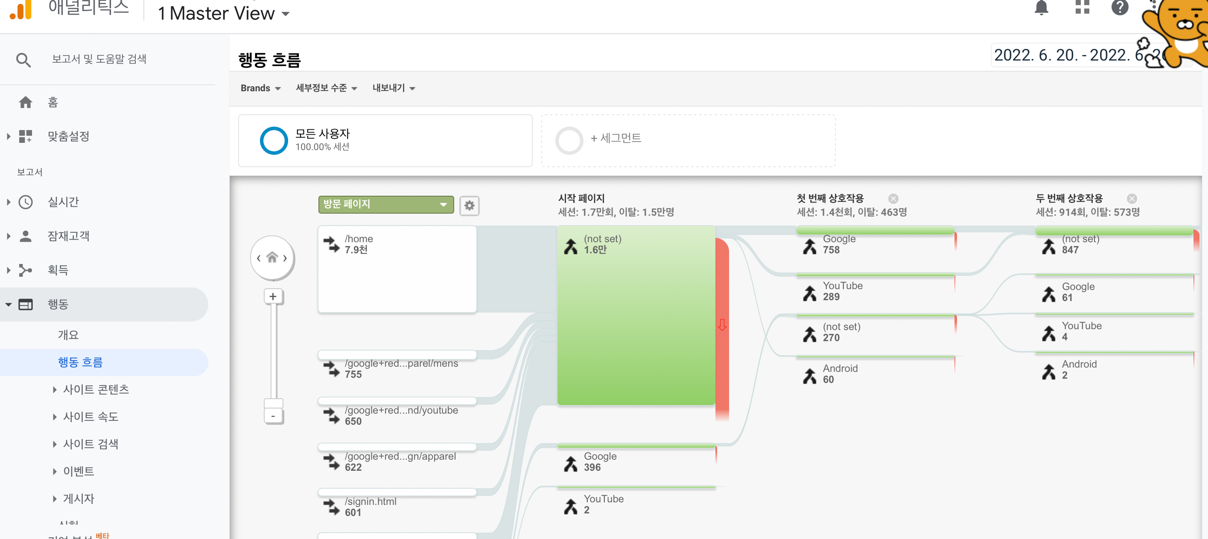The height and width of the screenshot is (539, 1208).
Task: Add a new segment via + 세그먼트
Action: point(615,138)
